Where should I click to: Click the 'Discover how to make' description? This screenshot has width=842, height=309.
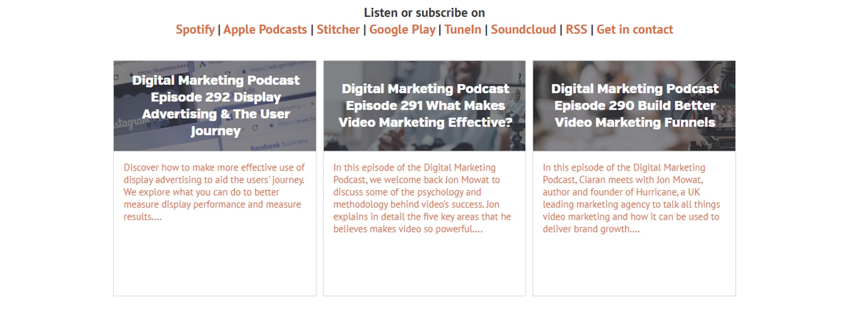215,192
